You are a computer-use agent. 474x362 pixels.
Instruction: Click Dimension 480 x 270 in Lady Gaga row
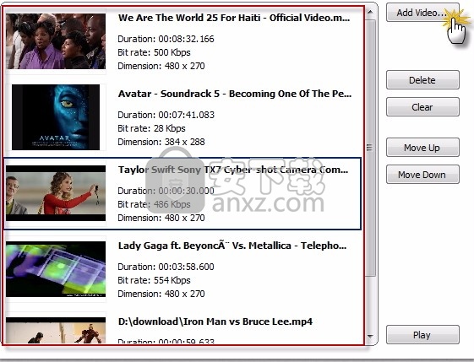(161, 294)
